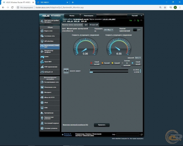
Task: Open the 100 Mbps display dropdown
Action: coord(108,30)
